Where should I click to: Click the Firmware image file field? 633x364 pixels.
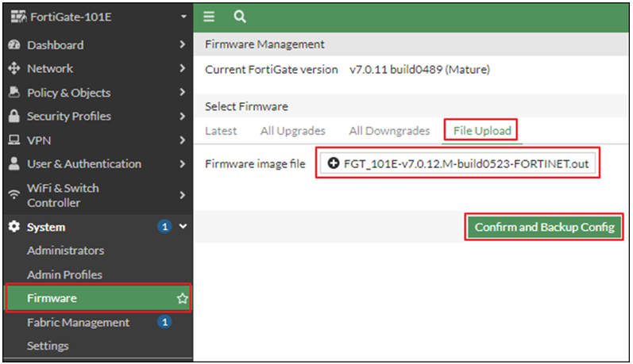point(457,163)
